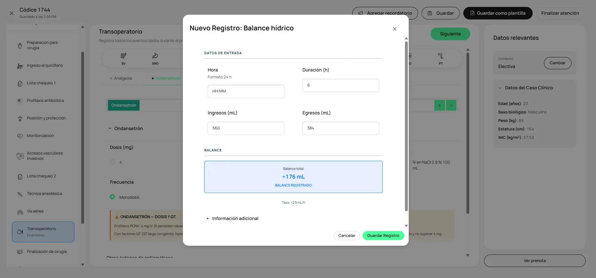
Task: Click the Ingresos (mL) input field
Action: 246,128
